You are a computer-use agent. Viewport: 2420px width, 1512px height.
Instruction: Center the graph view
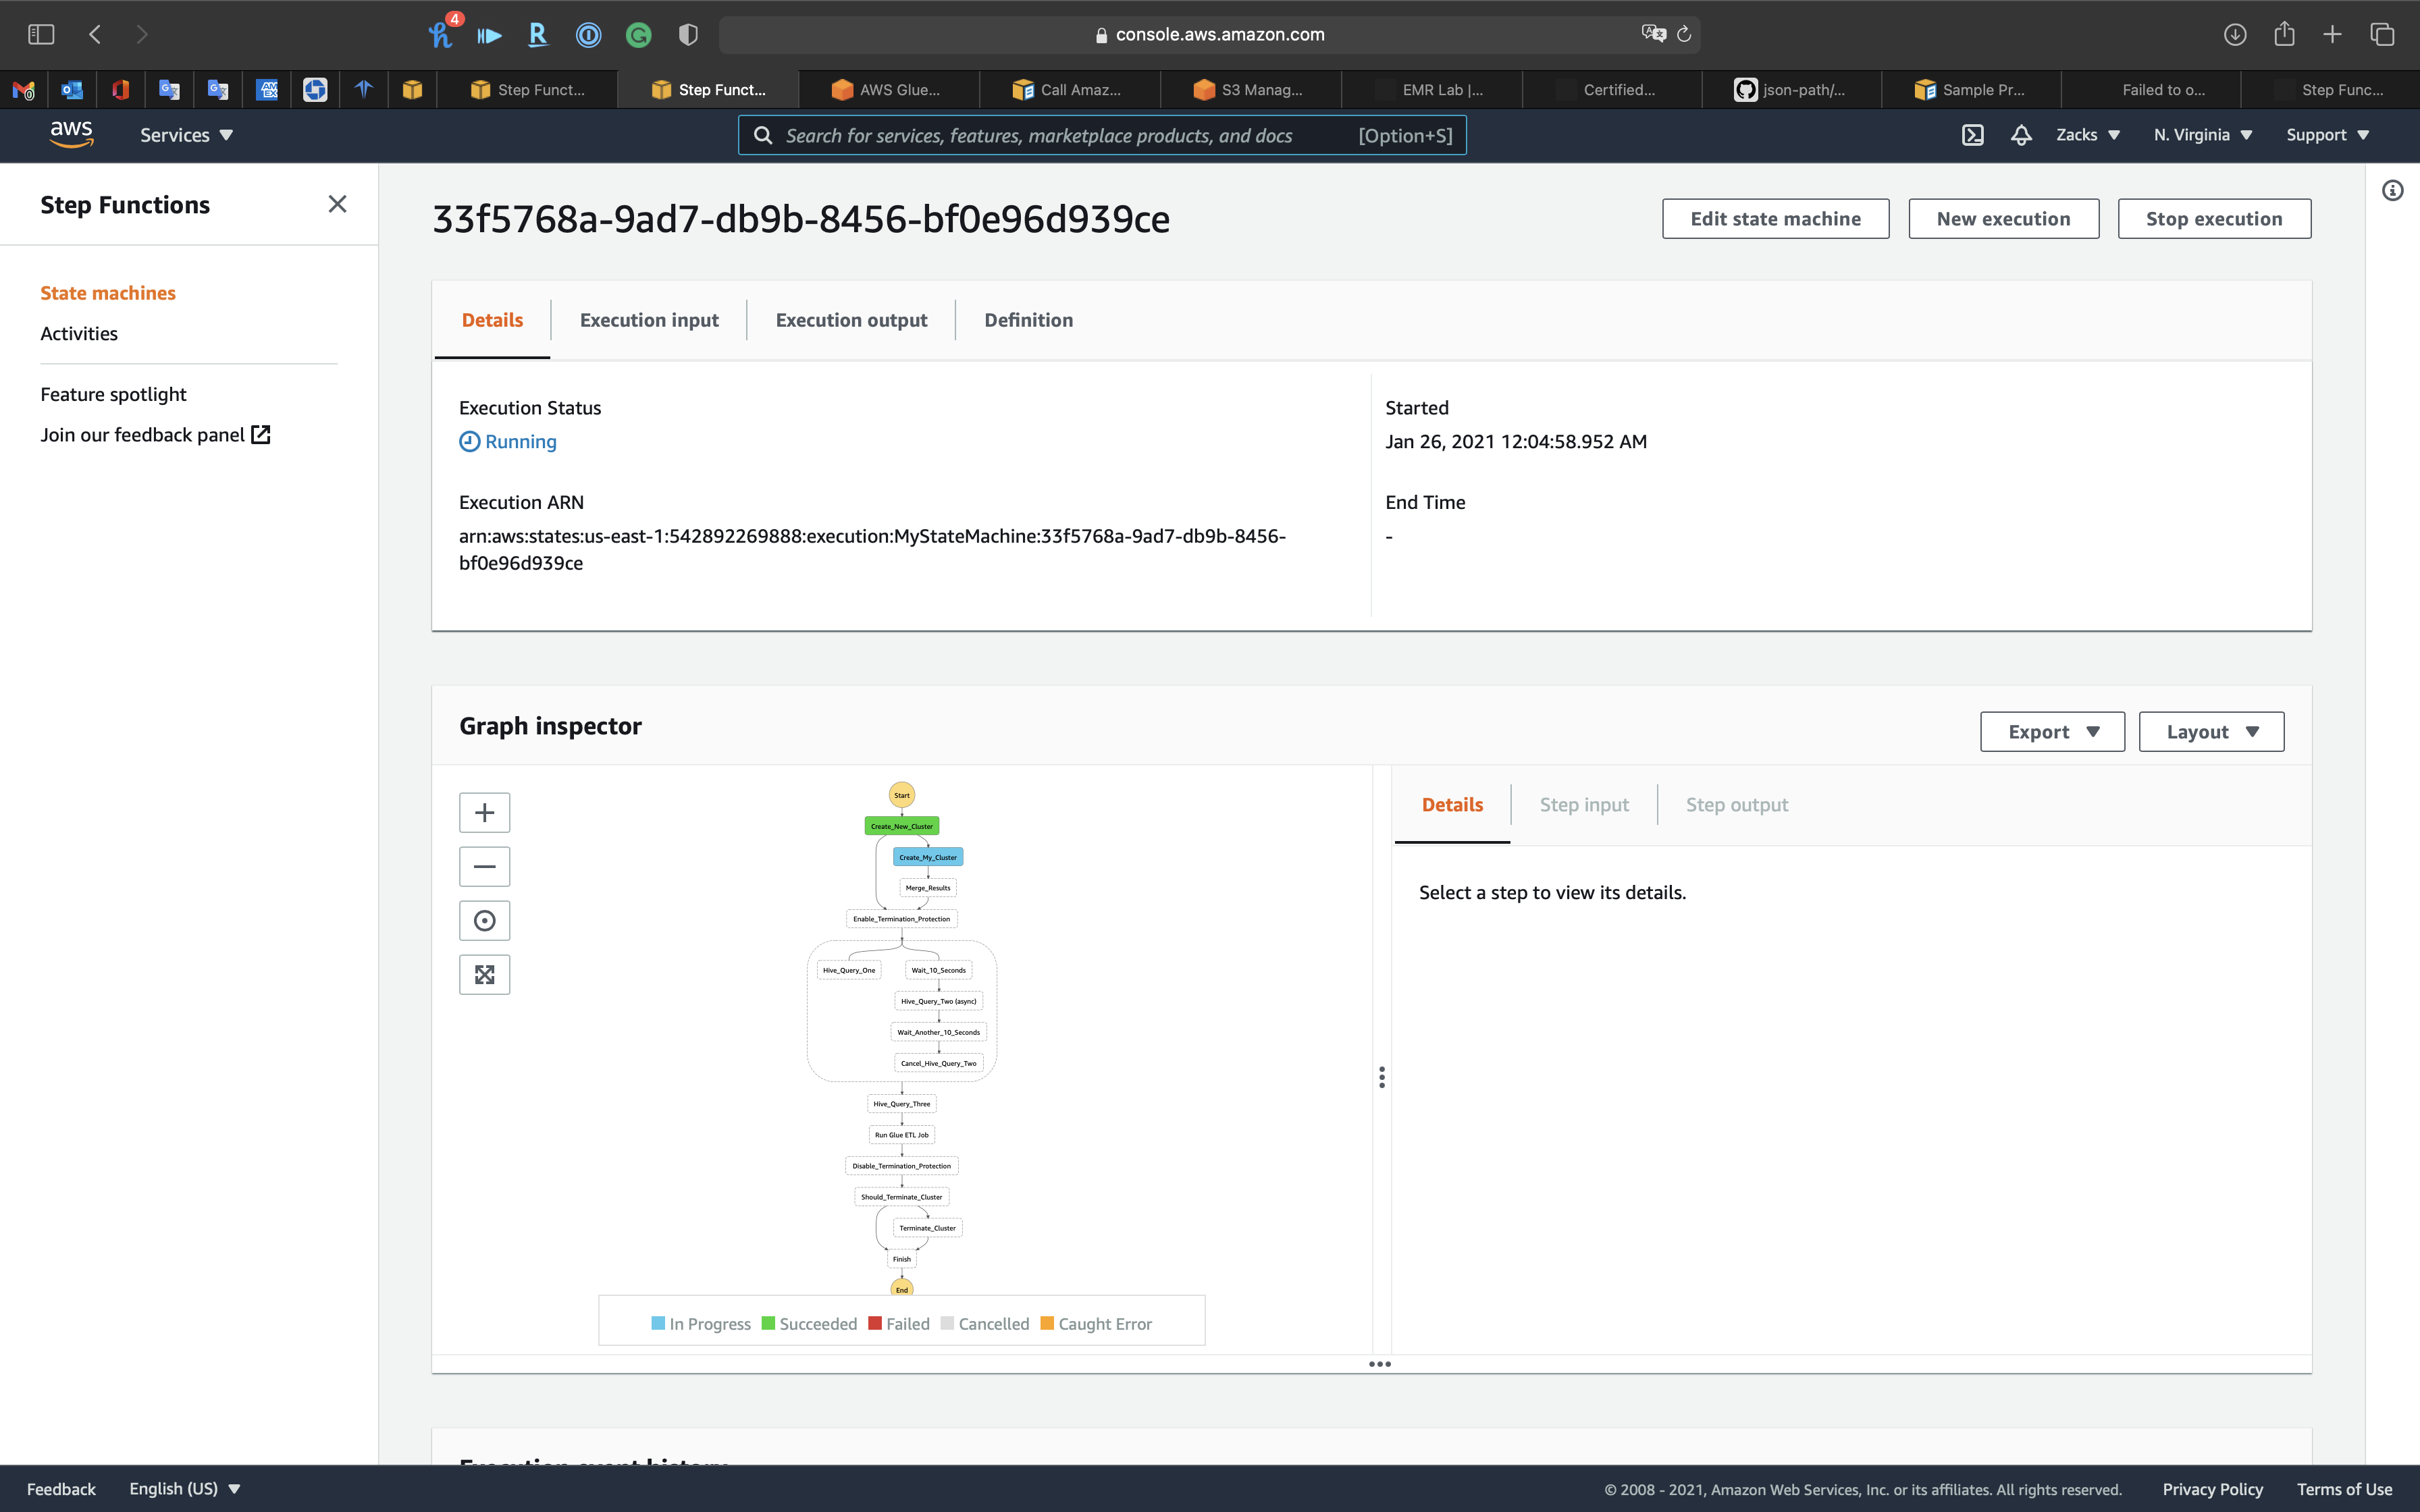click(484, 920)
